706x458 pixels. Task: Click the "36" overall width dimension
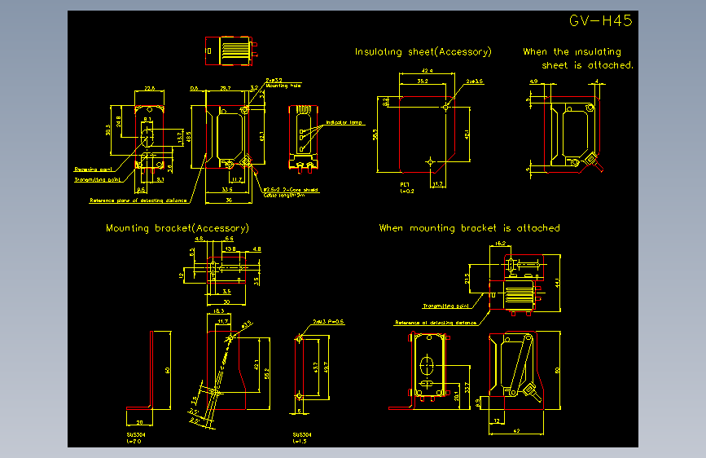pos(229,200)
